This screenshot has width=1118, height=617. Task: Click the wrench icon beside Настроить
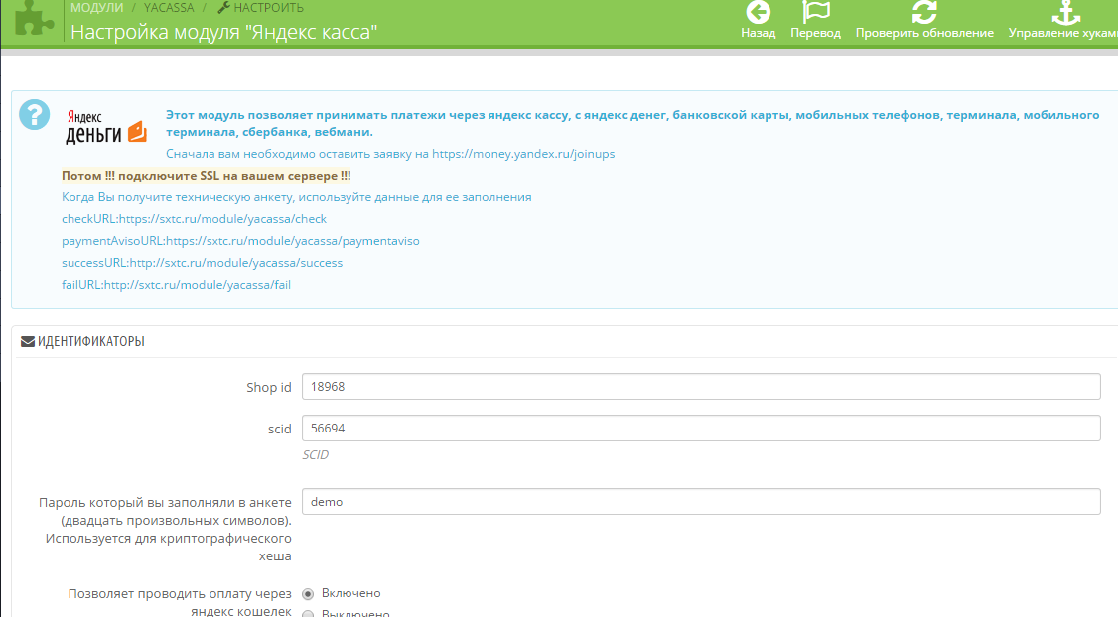coord(223,8)
